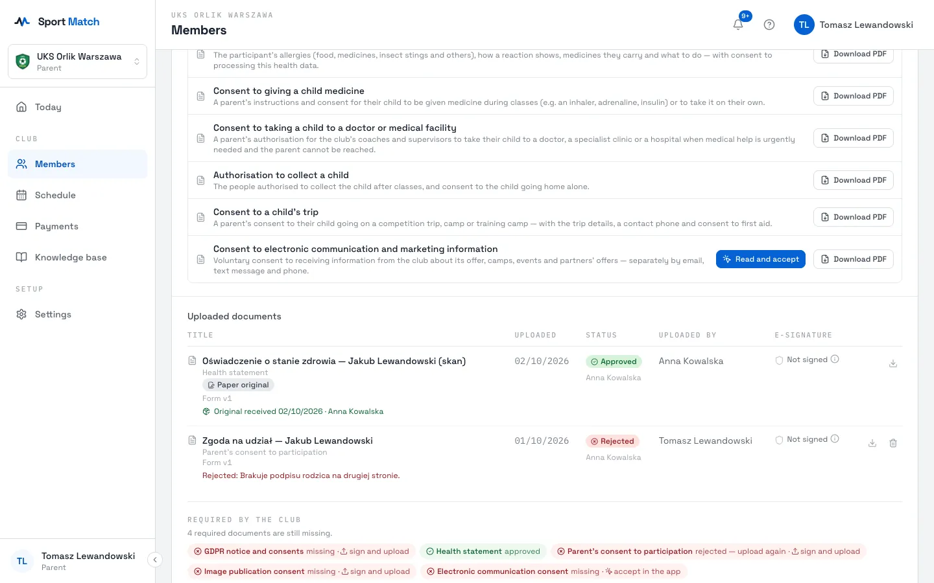
Task: Click the Paper original badge
Action: (x=238, y=385)
